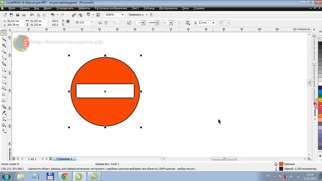Select the Table tool in toolbox

pos(4,101)
